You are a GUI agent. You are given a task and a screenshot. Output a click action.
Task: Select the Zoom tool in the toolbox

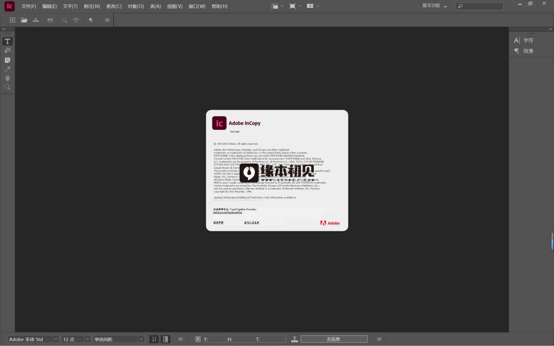click(x=7, y=87)
